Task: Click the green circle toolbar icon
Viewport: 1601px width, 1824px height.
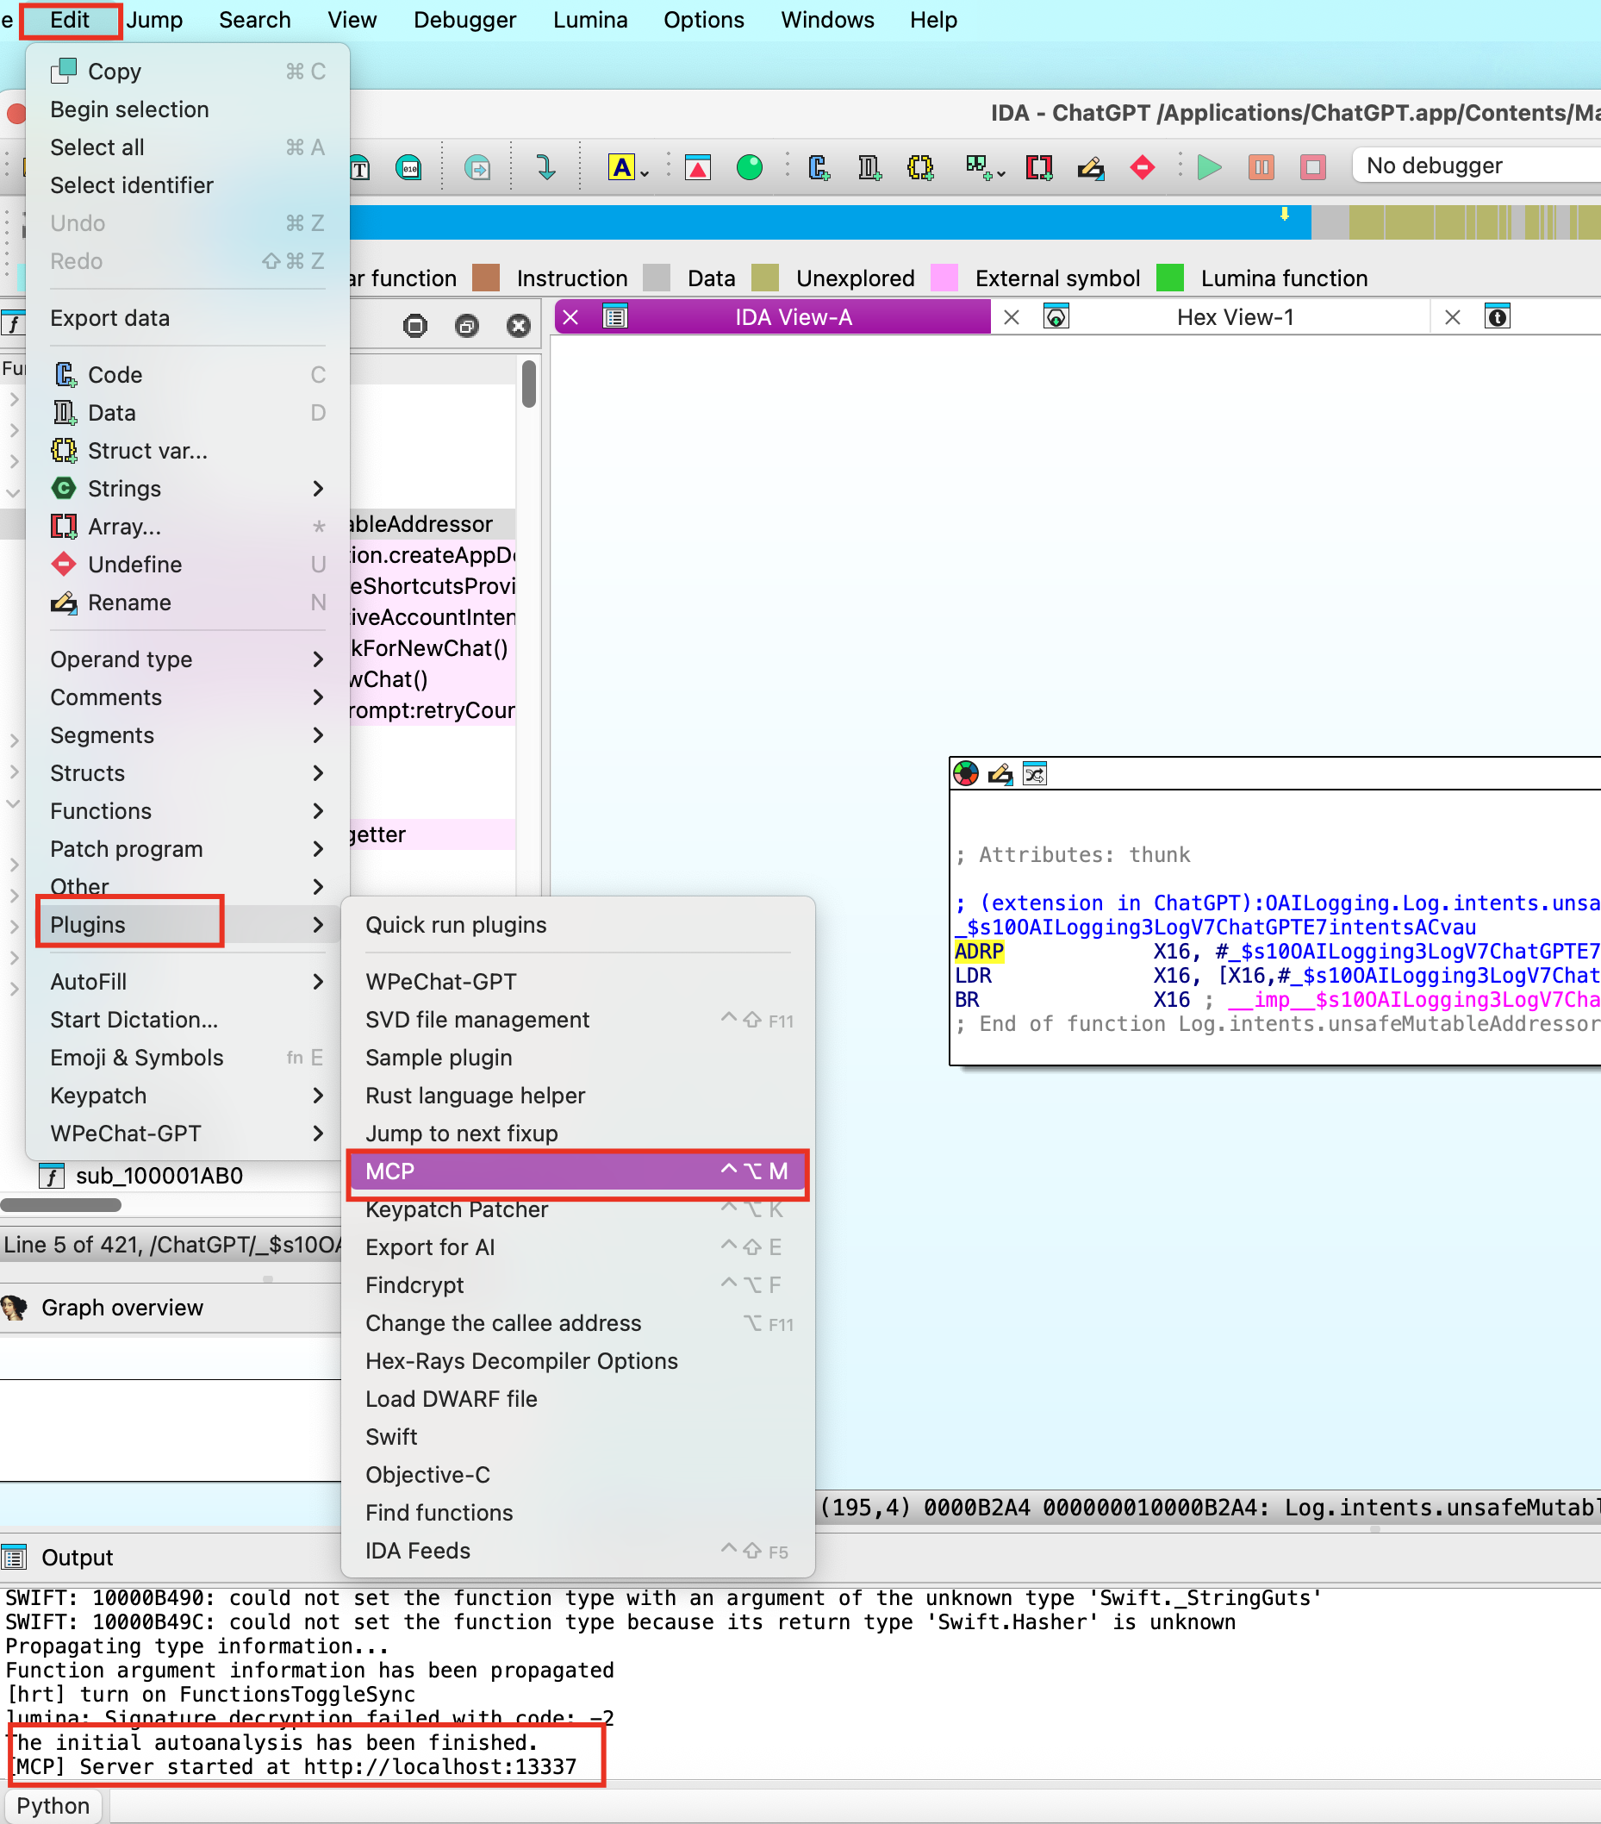Action: pos(749,167)
